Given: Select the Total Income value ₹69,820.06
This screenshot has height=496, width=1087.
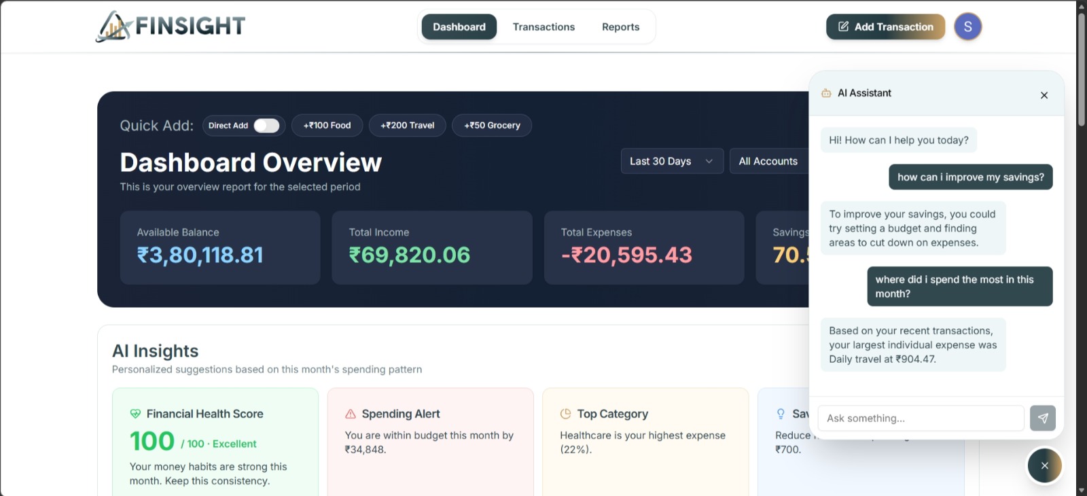Looking at the screenshot, I should [410, 255].
